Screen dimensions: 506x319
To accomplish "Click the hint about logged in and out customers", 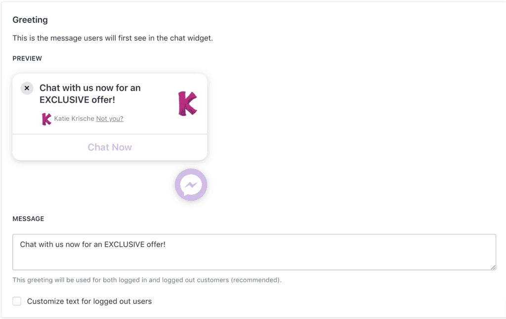I will point(147,280).
